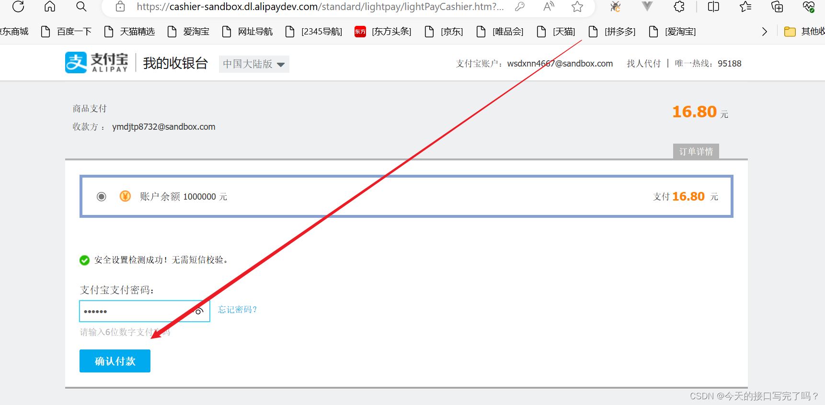The image size is (825, 405).
Task: Click the red 东方 bookmark icon
Action: 360,32
